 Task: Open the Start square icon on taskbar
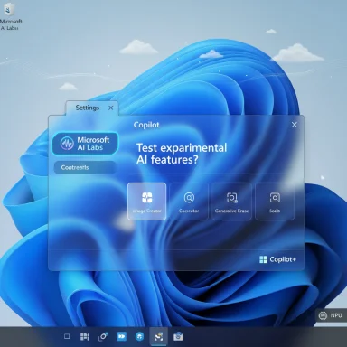click(67, 336)
